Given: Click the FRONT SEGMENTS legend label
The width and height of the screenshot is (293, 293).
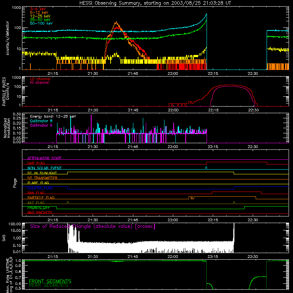Looking at the screenshot, I should pyautogui.click(x=50, y=281).
